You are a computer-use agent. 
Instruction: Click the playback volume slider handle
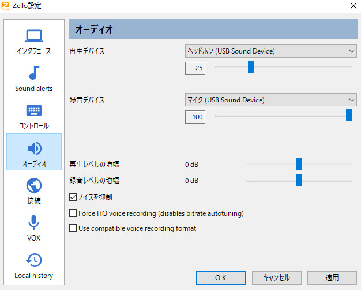click(x=251, y=67)
